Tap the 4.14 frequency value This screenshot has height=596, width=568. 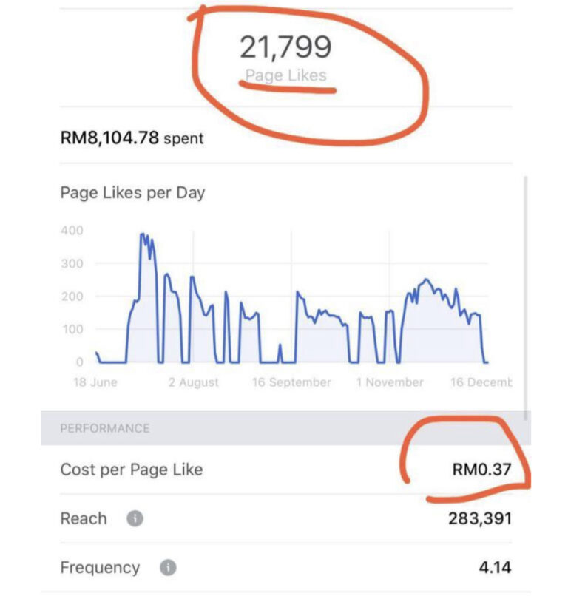495,567
